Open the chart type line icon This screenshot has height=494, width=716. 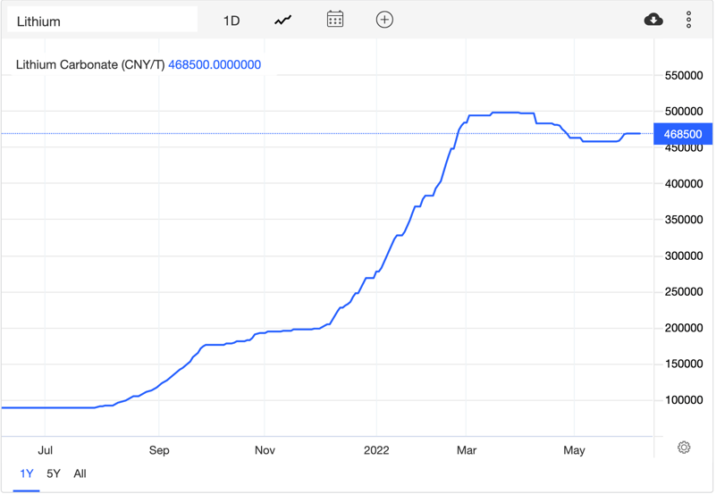(283, 20)
